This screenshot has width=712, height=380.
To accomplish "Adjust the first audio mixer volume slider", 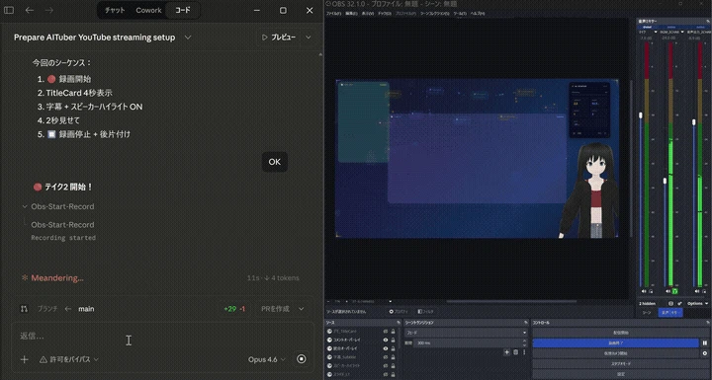I will (641, 115).
